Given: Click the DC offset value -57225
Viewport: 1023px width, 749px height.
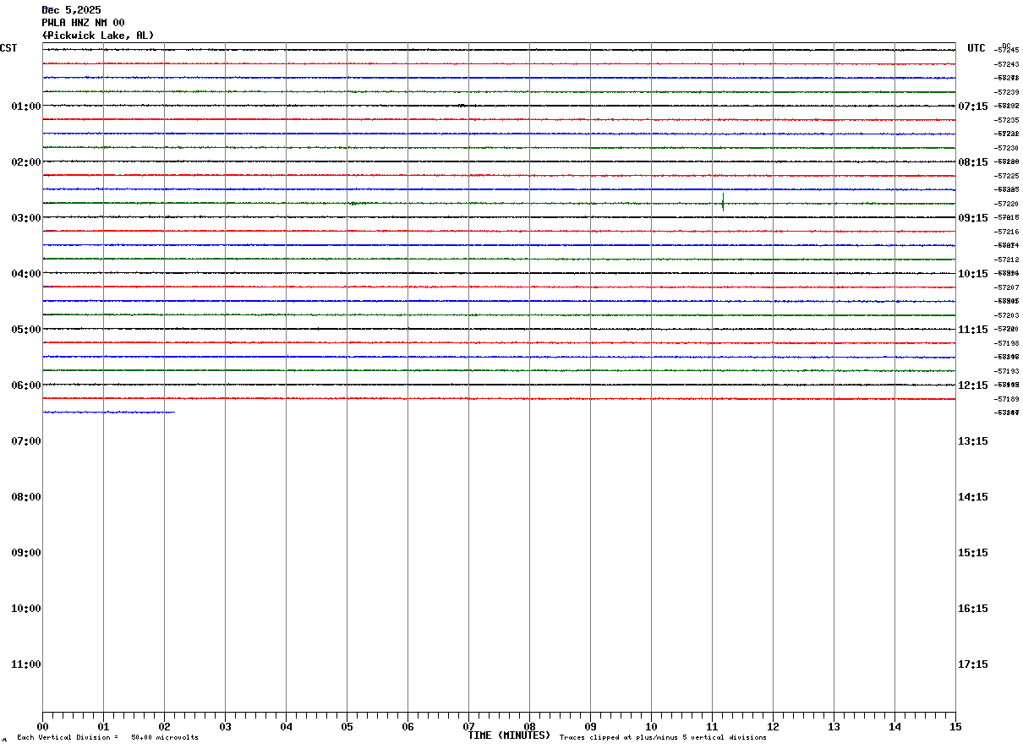Looking at the screenshot, I should [1006, 176].
